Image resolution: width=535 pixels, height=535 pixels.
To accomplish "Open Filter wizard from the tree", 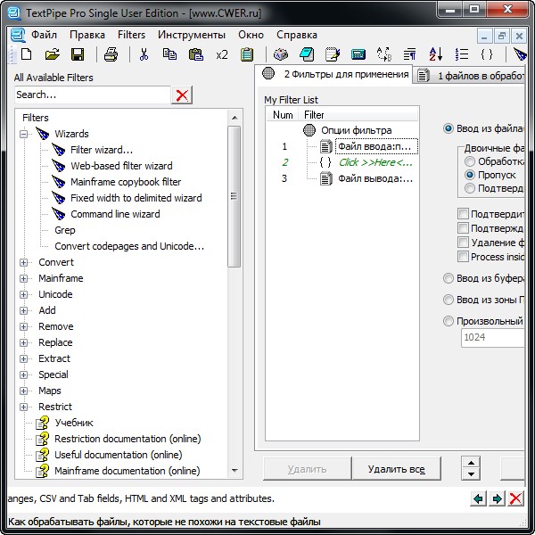I will coord(101,150).
